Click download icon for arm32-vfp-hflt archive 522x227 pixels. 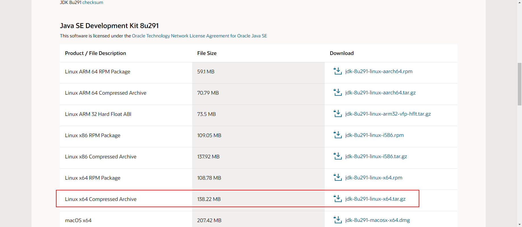click(x=337, y=114)
